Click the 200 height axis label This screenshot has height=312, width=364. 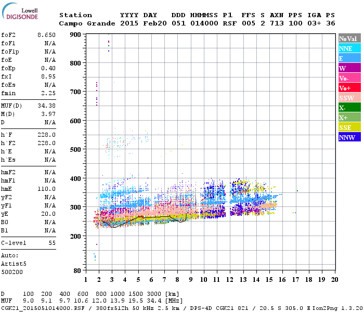(75, 236)
